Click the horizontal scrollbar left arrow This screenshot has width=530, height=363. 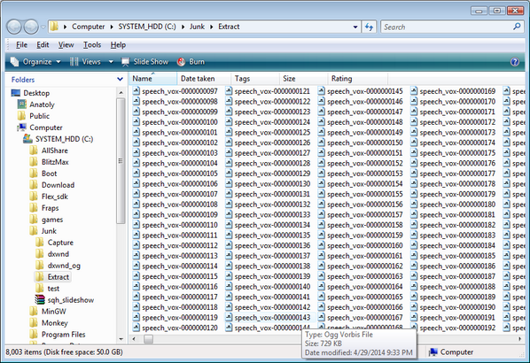click(x=134, y=339)
